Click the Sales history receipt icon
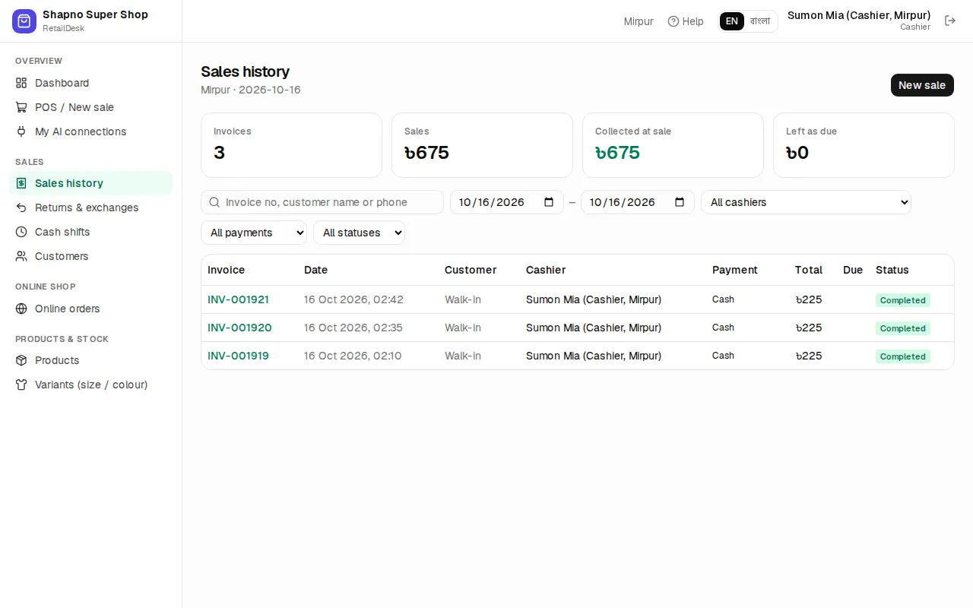Viewport: 973px width, 608px height. [x=21, y=183]
